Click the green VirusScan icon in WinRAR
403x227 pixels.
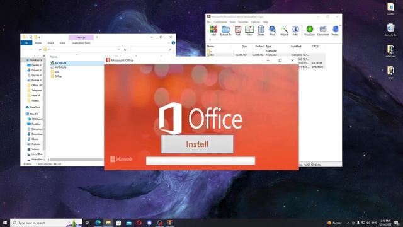pyautogui.click(x=309, y=31)
